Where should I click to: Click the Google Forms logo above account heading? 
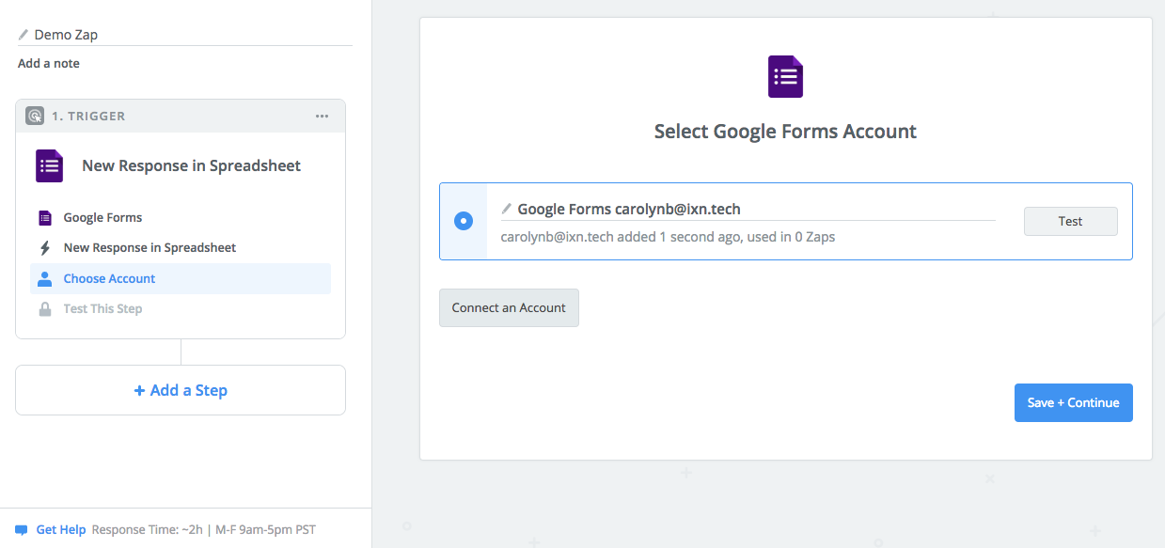coord(786,77)
